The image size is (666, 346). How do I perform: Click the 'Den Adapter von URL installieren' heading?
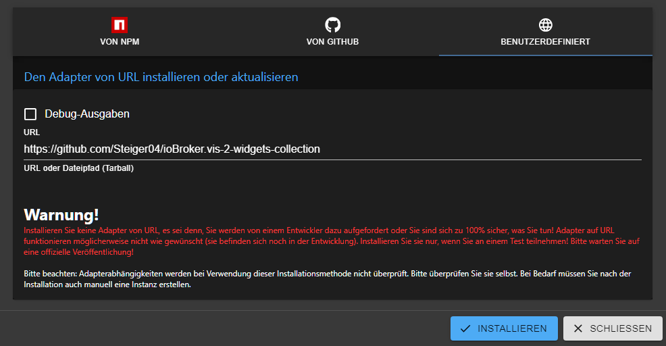[x=161, y=77]
